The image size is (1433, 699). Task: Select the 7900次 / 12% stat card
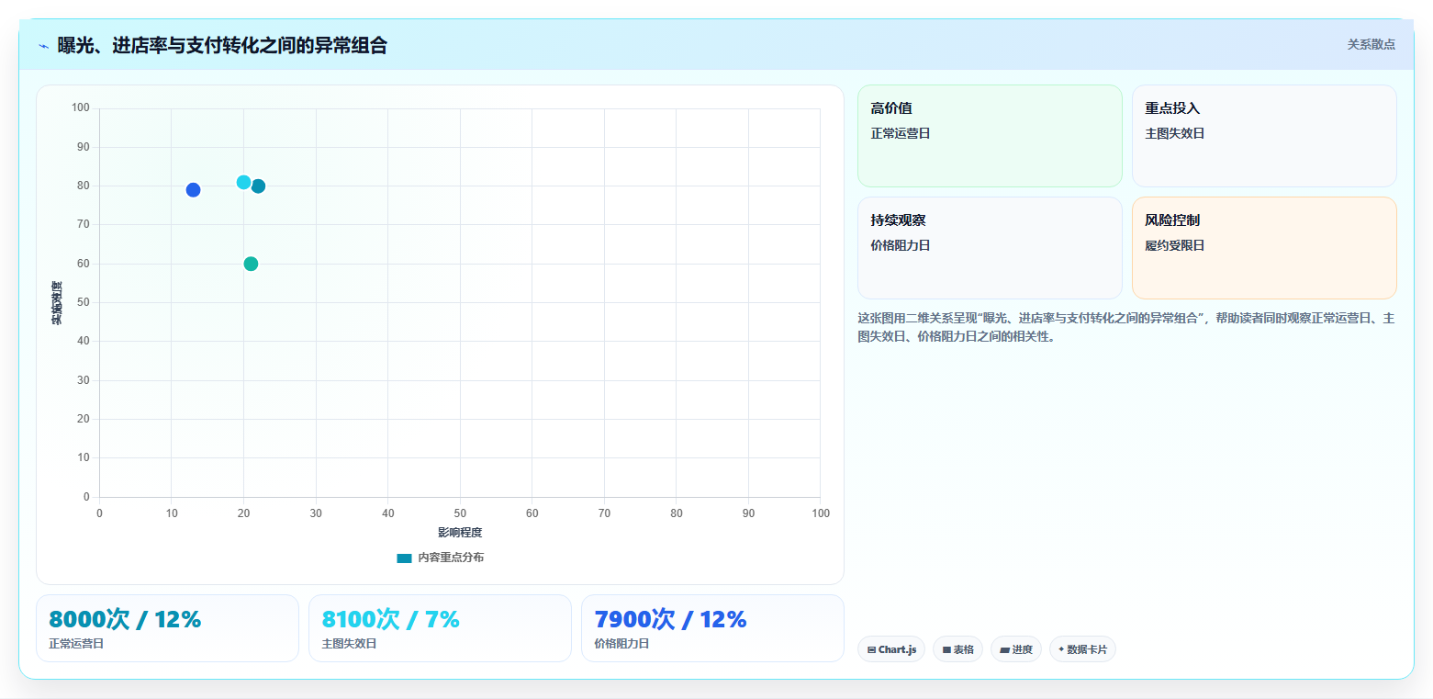(712, 628)
